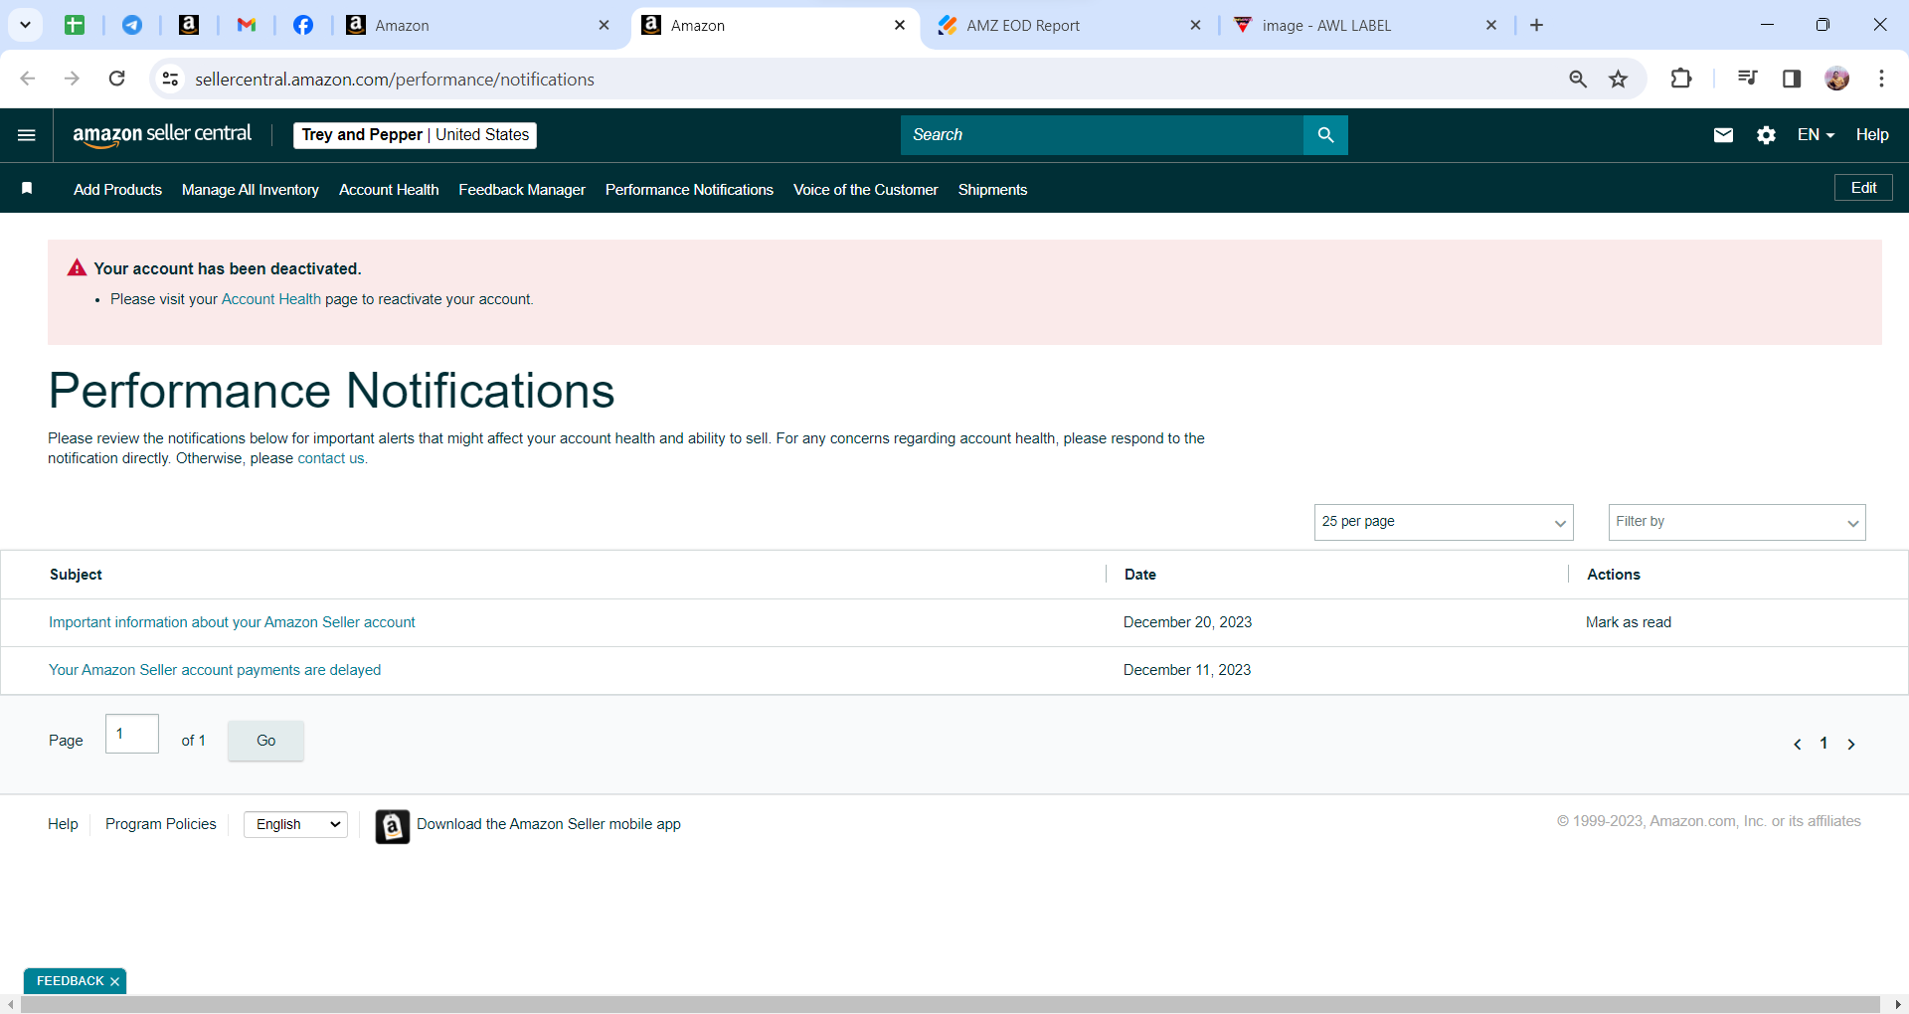Viewport: 1909px width, 1014px height.
Task: Click Download the Amazon Seller mobile app link
Action: (549, 824)
